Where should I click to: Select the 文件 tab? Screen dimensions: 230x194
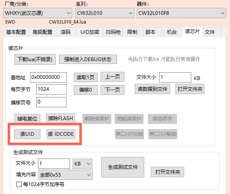point(210,32)
